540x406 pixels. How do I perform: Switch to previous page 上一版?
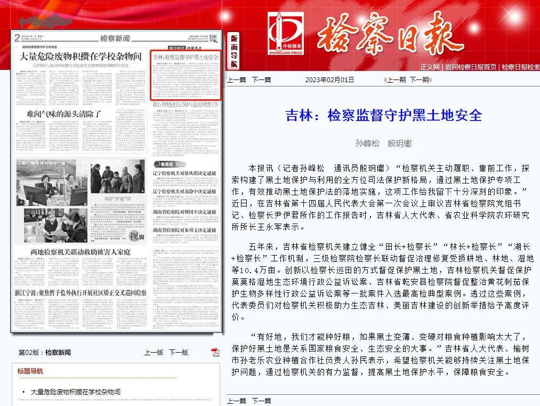tap(154, 353)
